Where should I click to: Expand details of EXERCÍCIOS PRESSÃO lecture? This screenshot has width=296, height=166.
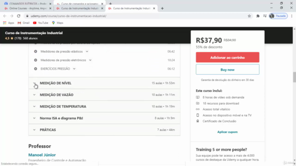74,69
